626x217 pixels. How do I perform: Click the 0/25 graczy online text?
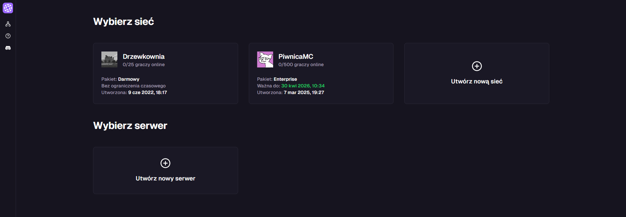(144, 64)
